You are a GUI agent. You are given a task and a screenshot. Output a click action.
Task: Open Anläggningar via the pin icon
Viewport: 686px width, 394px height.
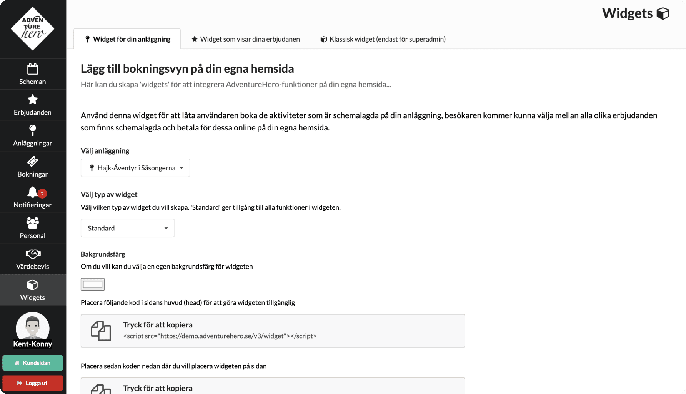click(x=33, y=130)
